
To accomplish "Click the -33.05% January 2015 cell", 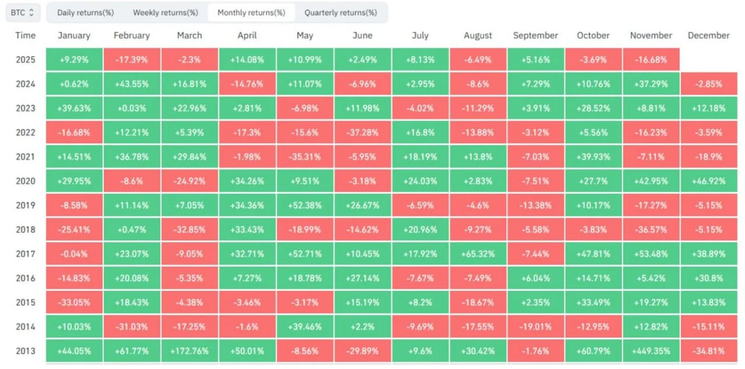I will coord(74,302).
